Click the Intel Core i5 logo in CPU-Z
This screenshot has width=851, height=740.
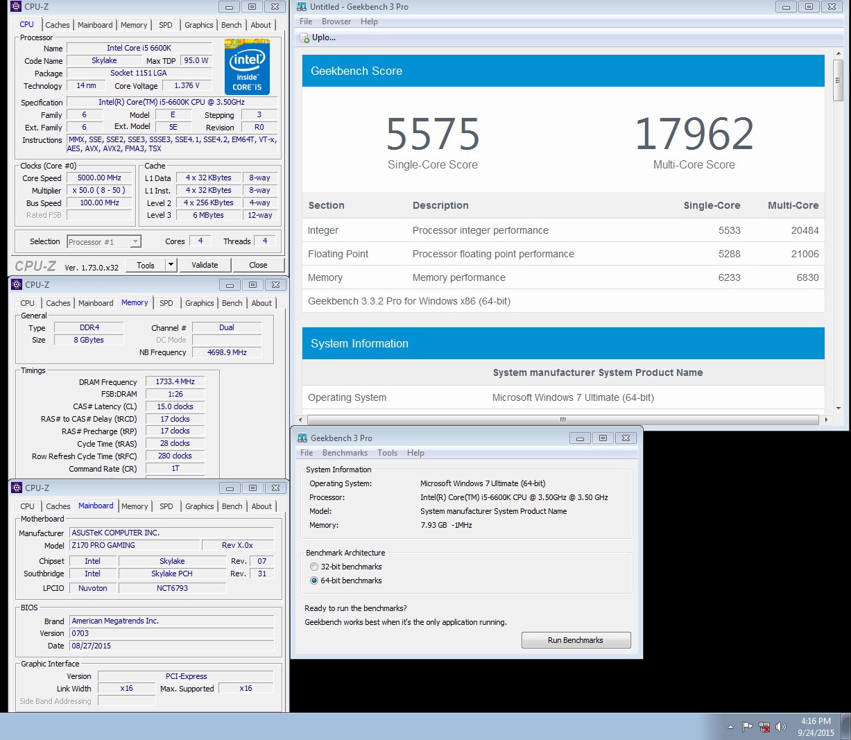click(x=247, y=67)
